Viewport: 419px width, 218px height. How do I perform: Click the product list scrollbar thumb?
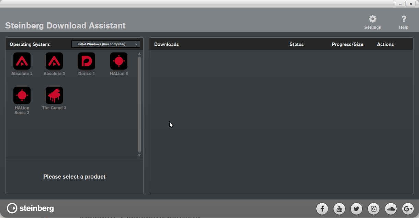click(x=139, y=105)
